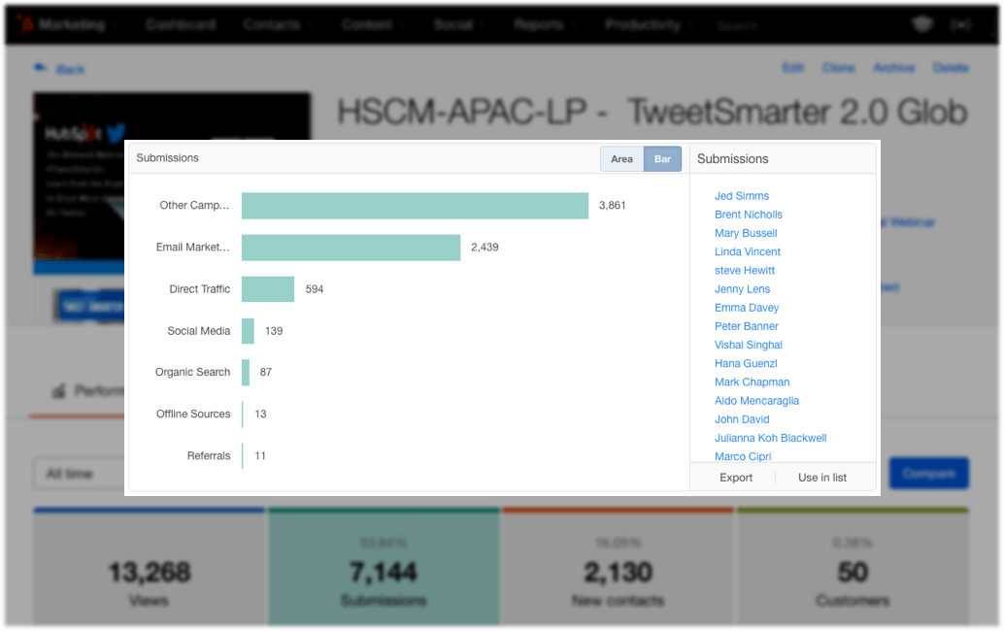Viewport: 1004px width, 631px height.
Task: Open contact Vishal Singhal
Action: point(749,345)
